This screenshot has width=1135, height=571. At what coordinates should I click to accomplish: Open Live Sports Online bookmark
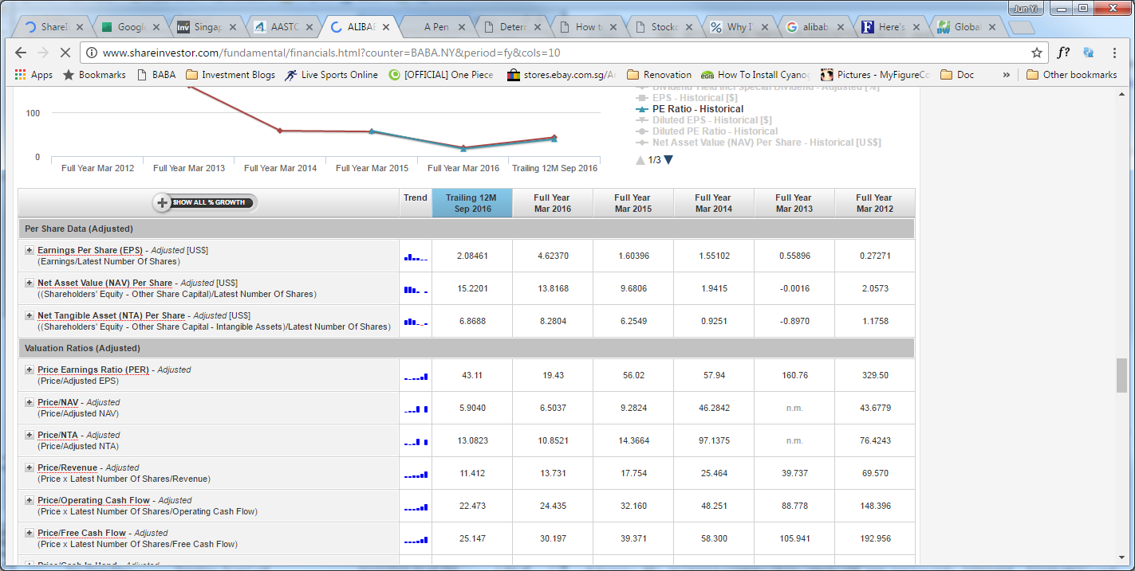point(332,75)
